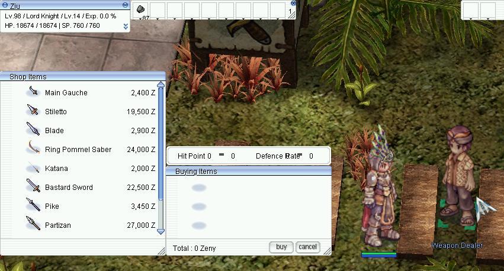Click the Partizan price 27,000 Z
Image resolution: width=504 pixels, height=271 pixels.
(141, 225)
